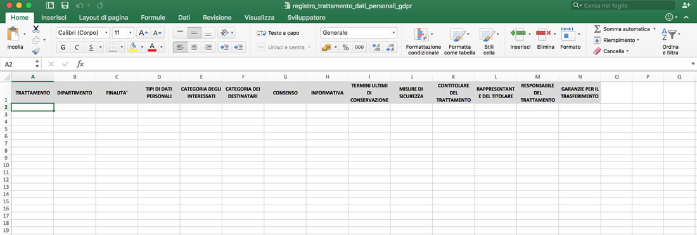
Task: Open the Visualizza tab
Action: point(259,18)
